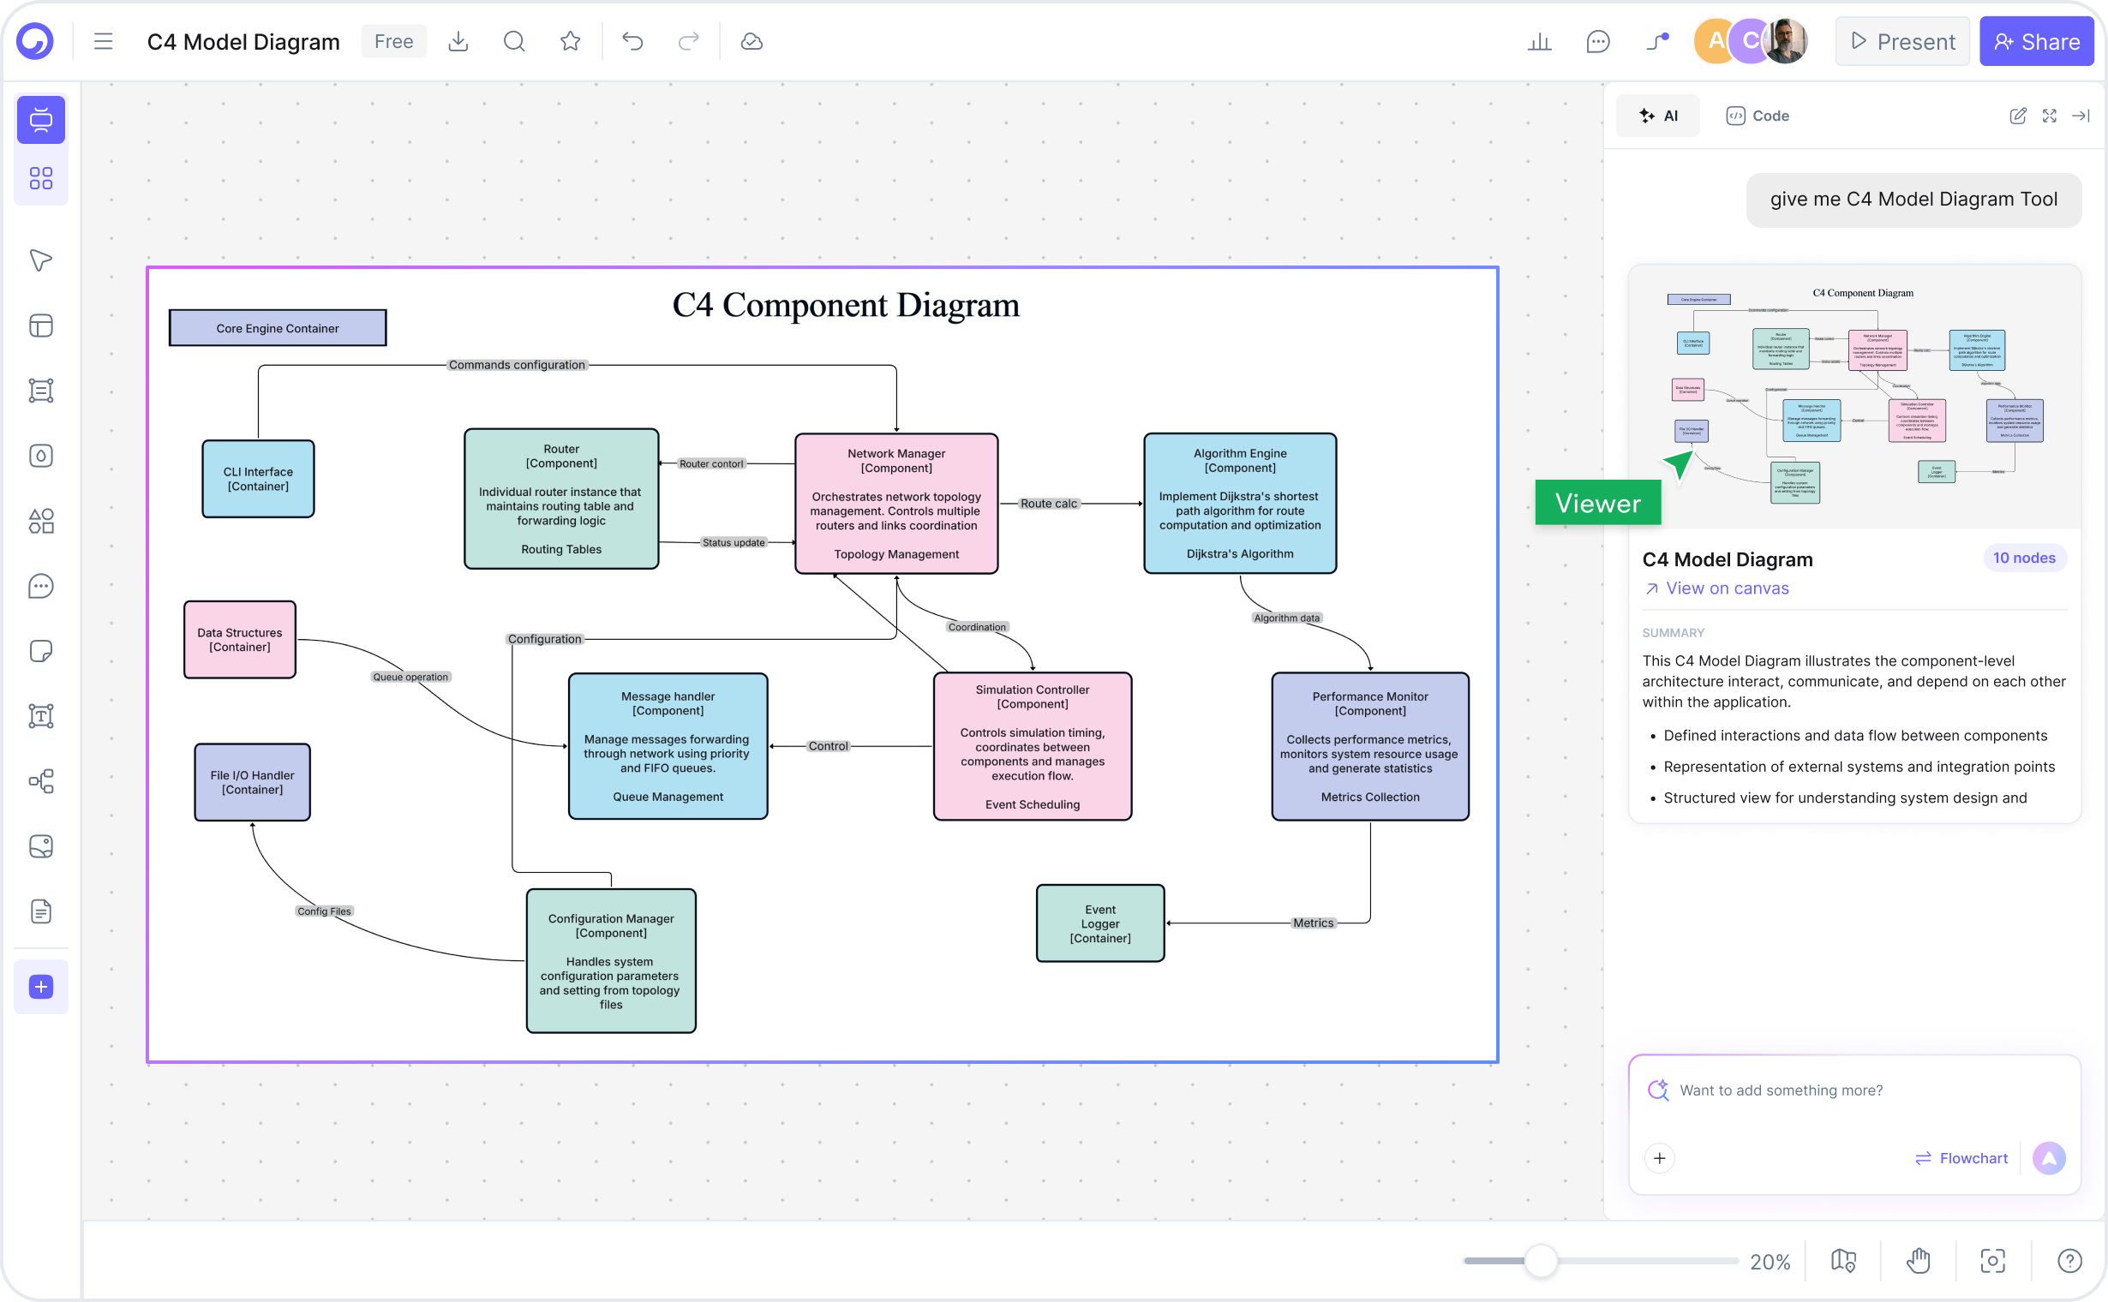This screenshot has width=2108, height=1302.
Task: Open the comments chat bubble in header
Action: [x=1598, y=41]
